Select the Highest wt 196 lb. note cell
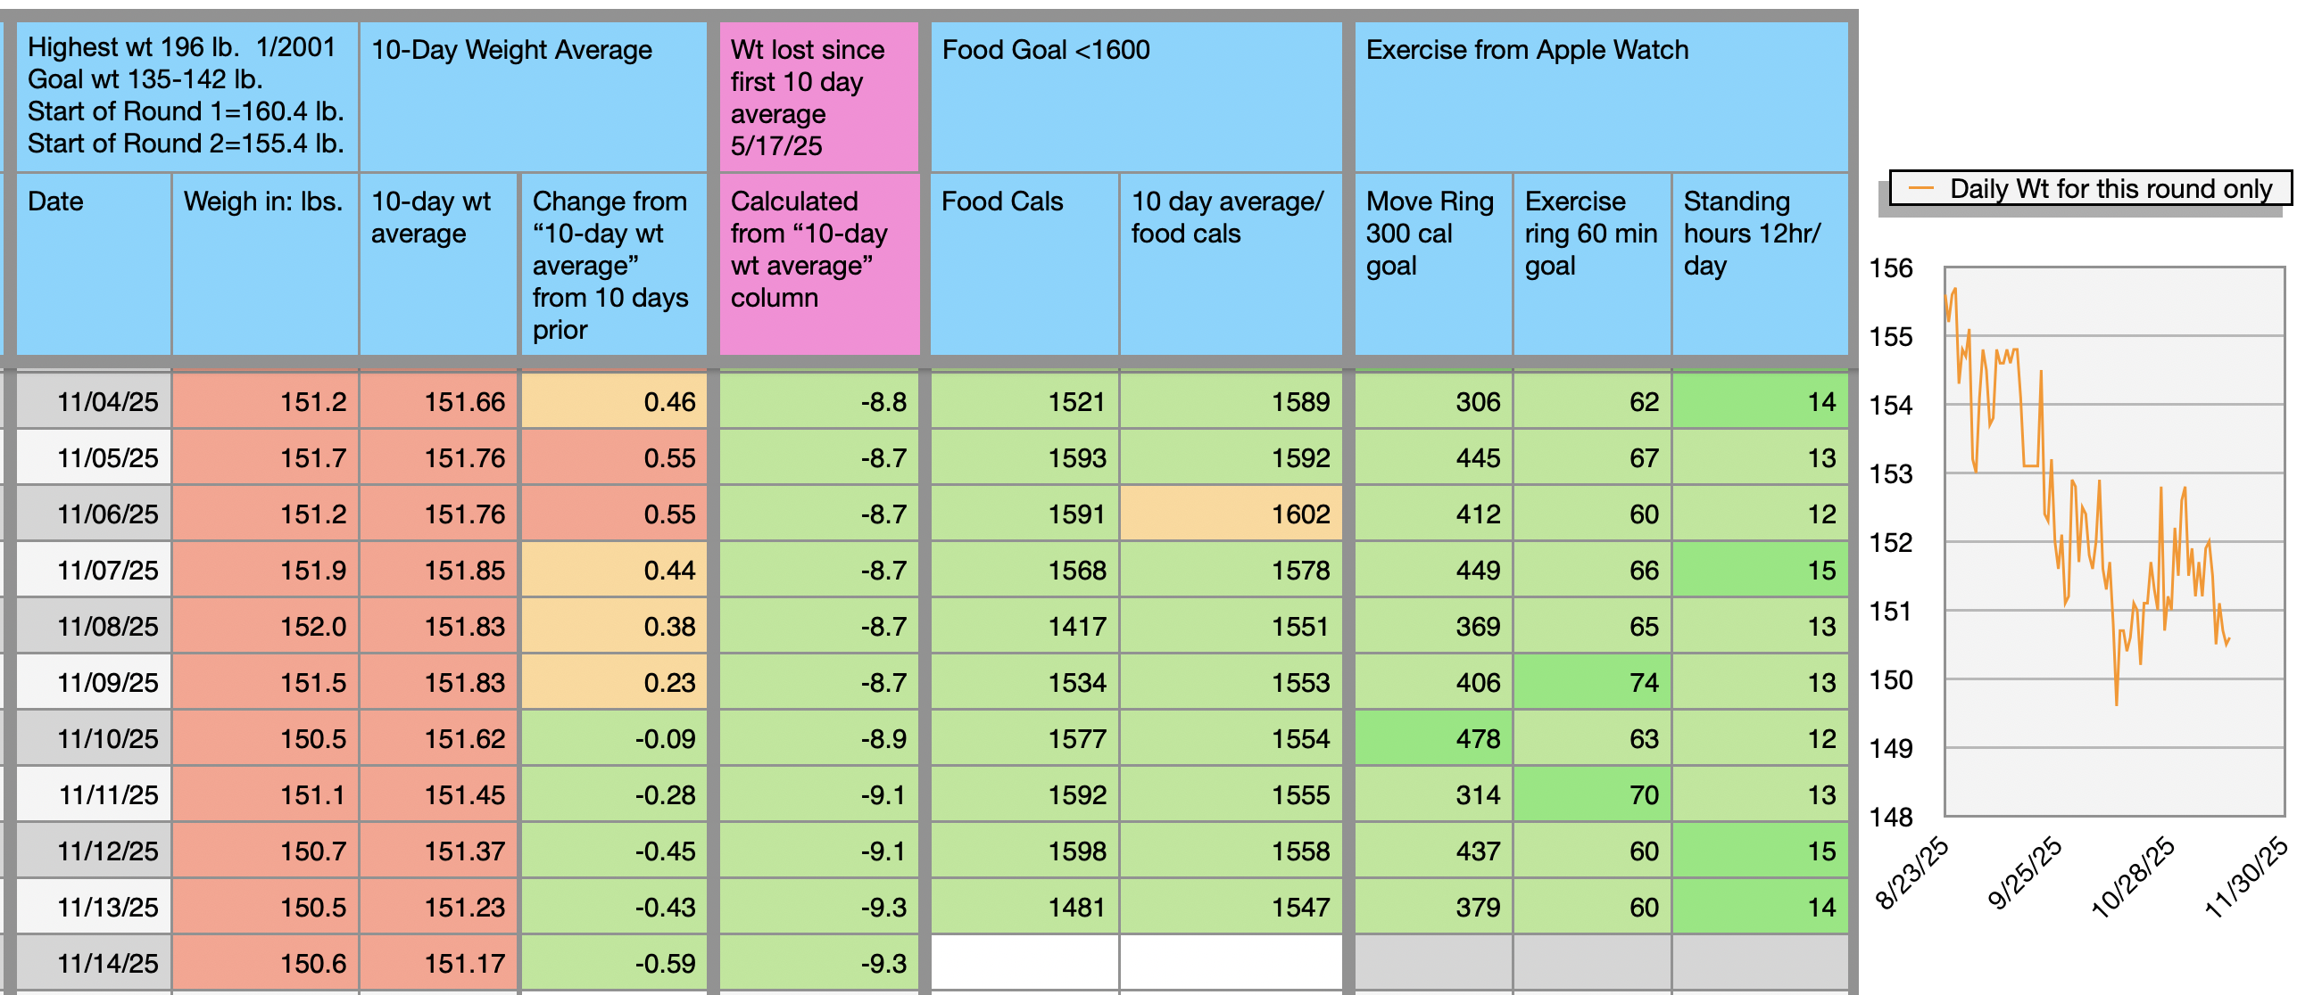2297x995 pixels. pos(187,96)
